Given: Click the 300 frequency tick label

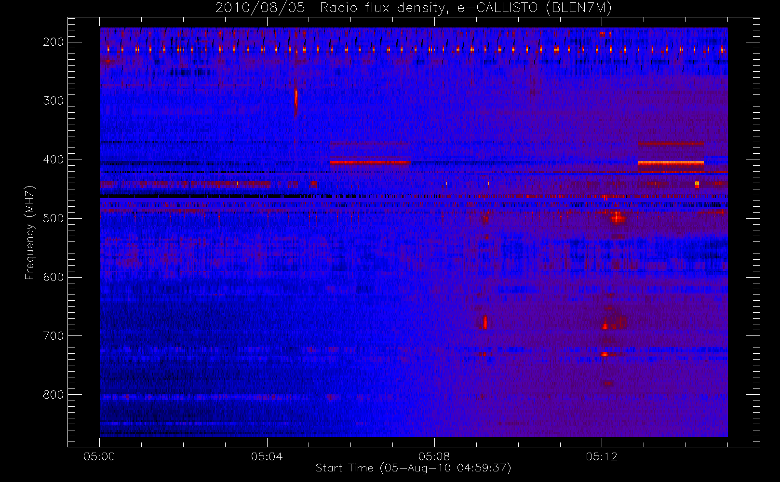Looking at the screenshot, I should point(53,101).
